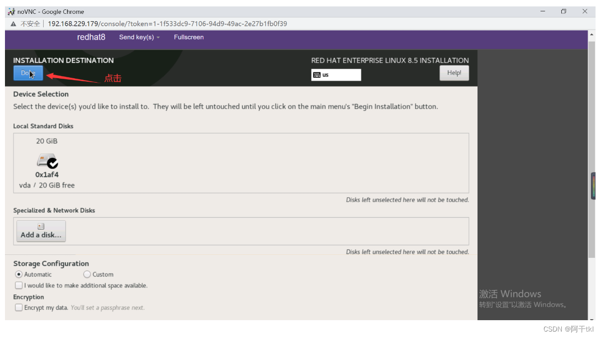Screen dimensions: 601x337
Task: Click the redhat8 console title
Action: coord(91,37)
